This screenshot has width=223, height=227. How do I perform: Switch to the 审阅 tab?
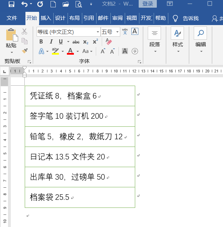[x=117, y=18]
